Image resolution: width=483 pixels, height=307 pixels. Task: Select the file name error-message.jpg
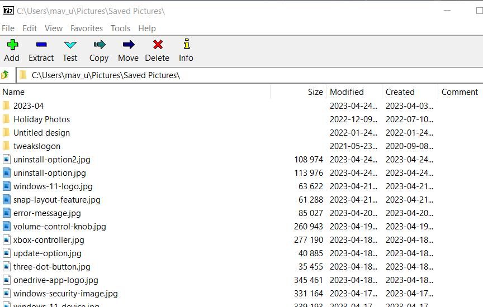click(x=47, y=213)
